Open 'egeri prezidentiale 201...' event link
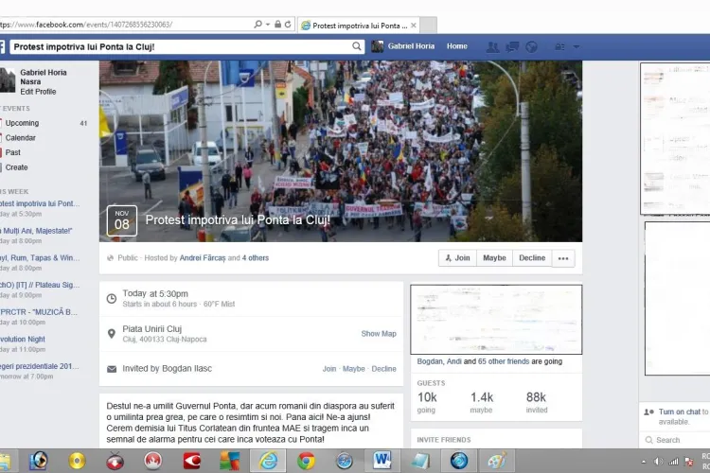This screenshot has height=473, width=710. pos(40,366)
